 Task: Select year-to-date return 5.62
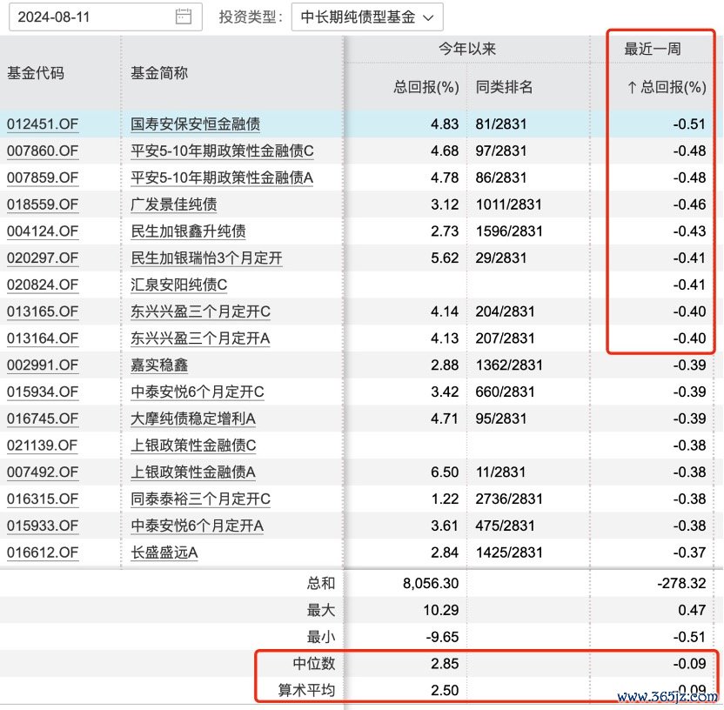click(445, 258)
